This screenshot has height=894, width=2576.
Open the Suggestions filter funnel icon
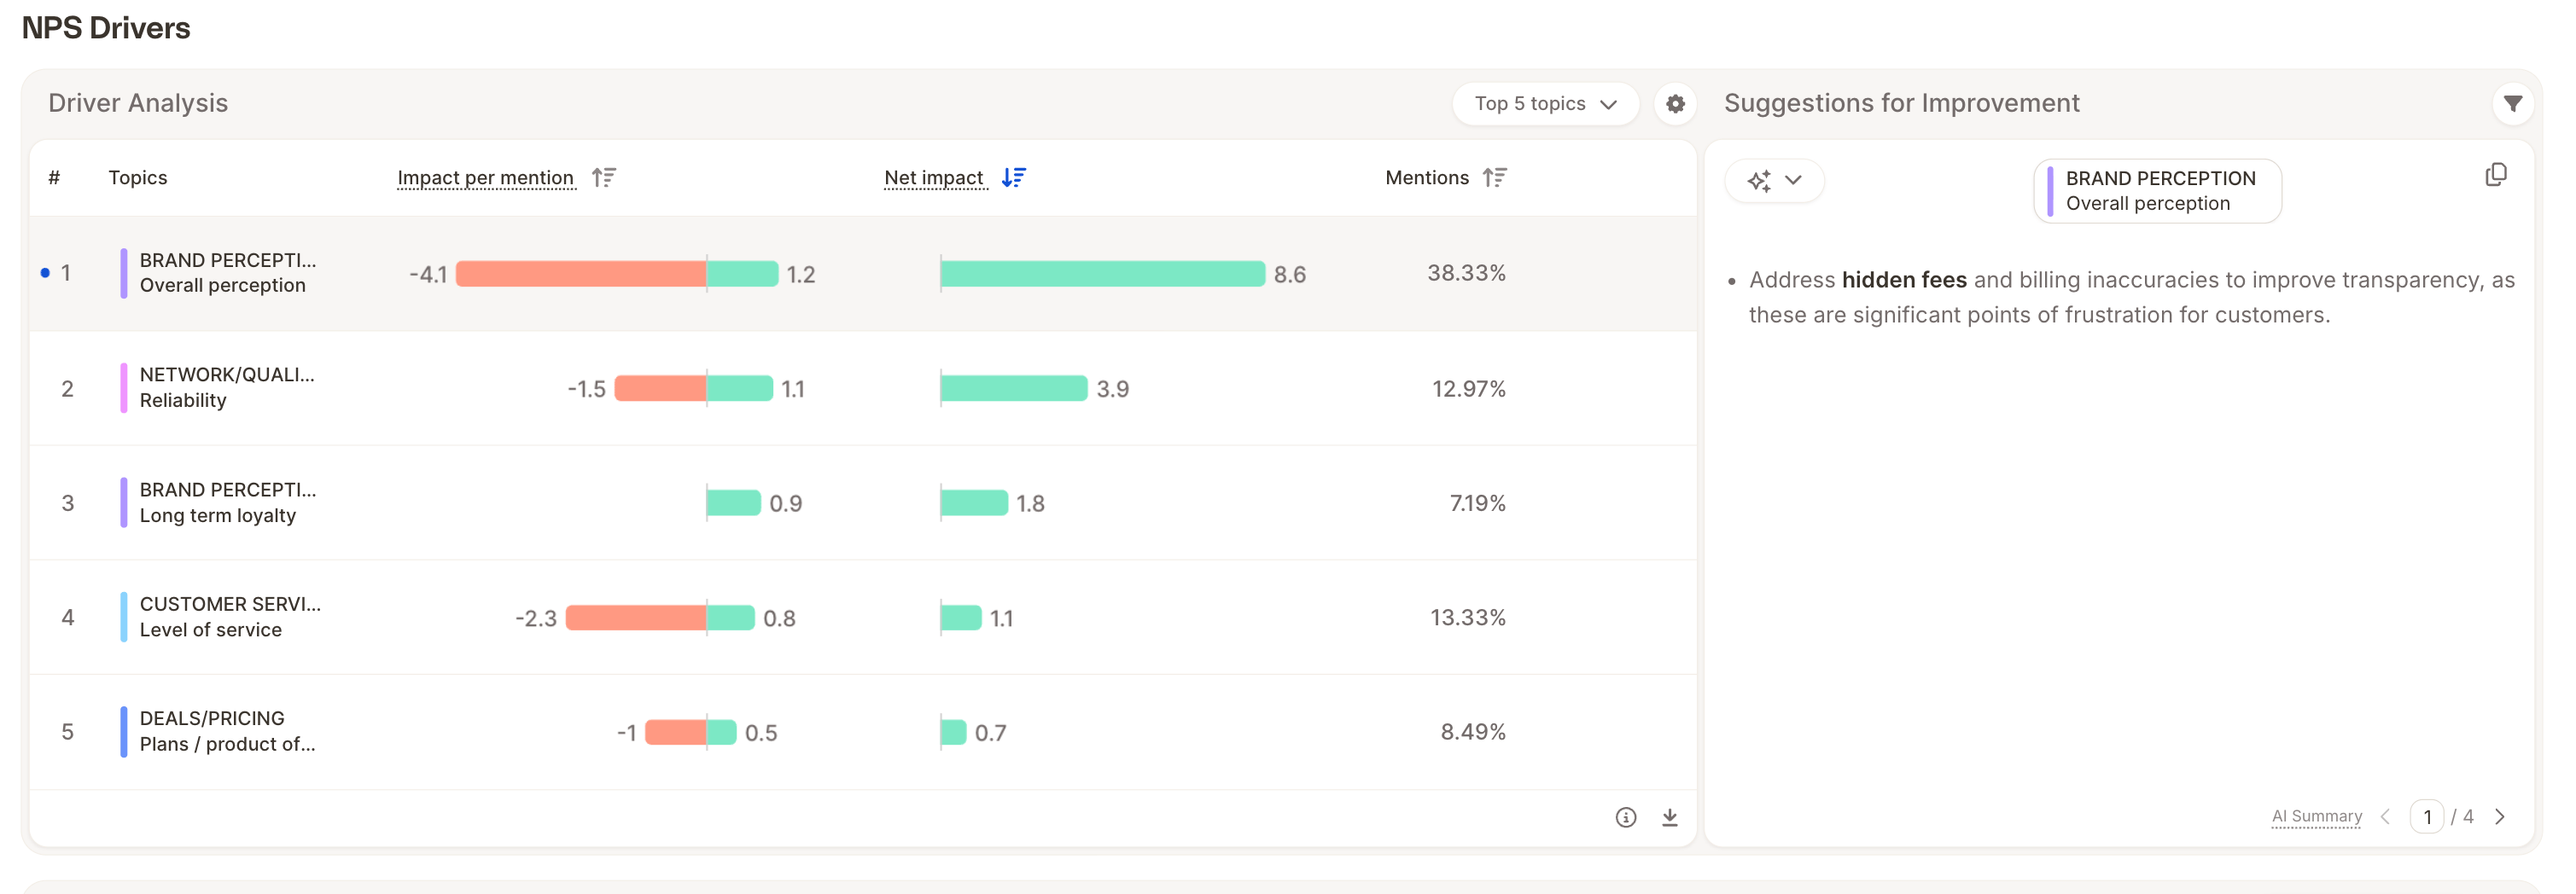click(2512, 103)
